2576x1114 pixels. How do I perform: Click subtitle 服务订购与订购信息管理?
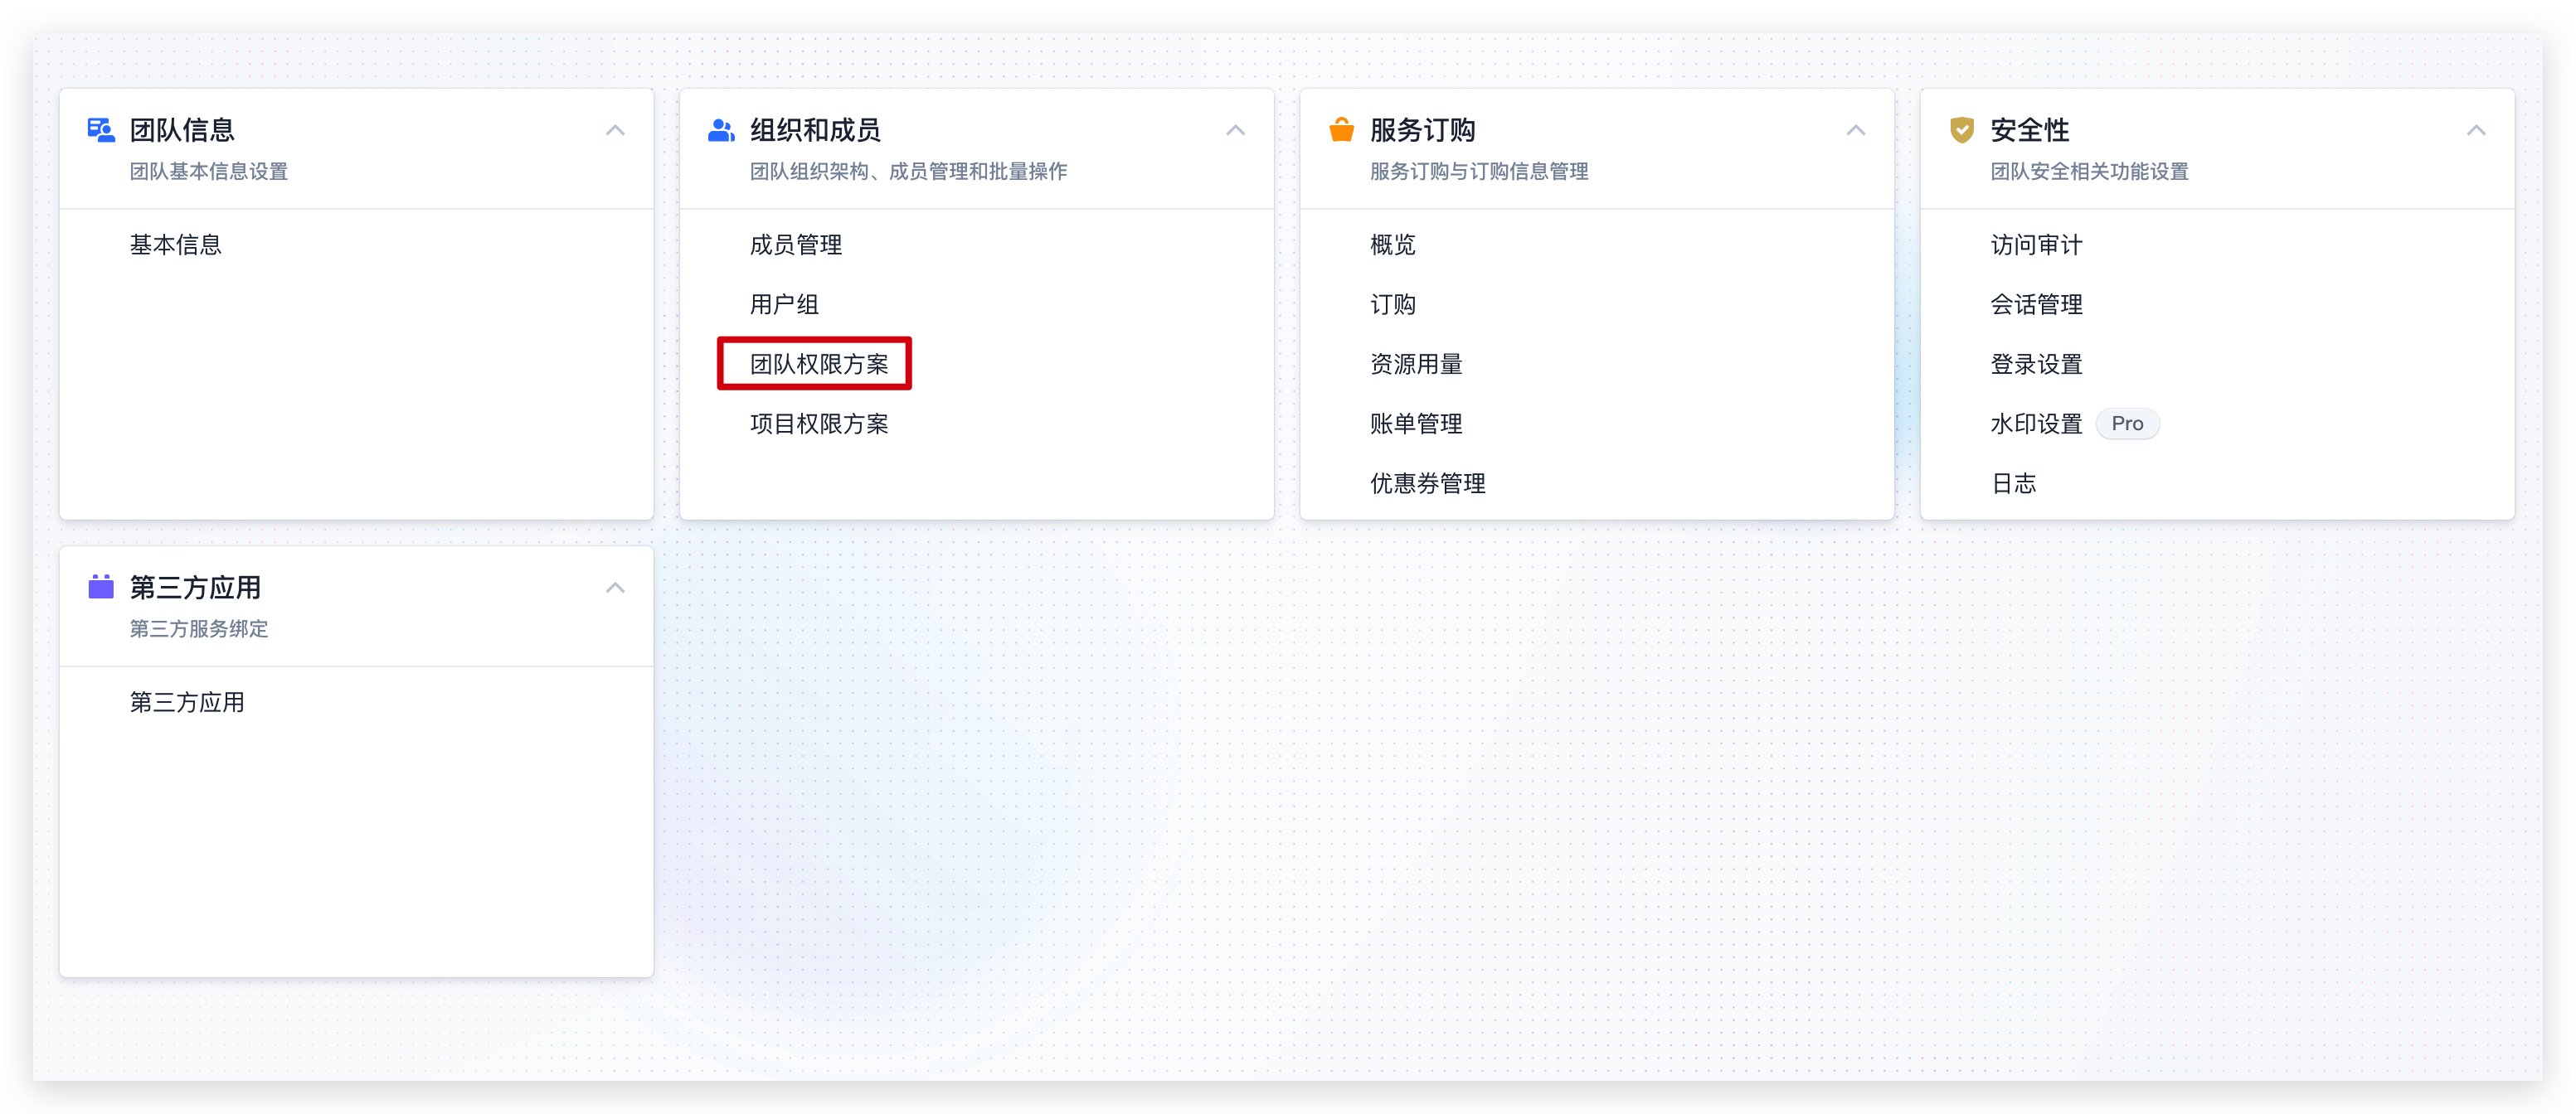click(1478, 172)
